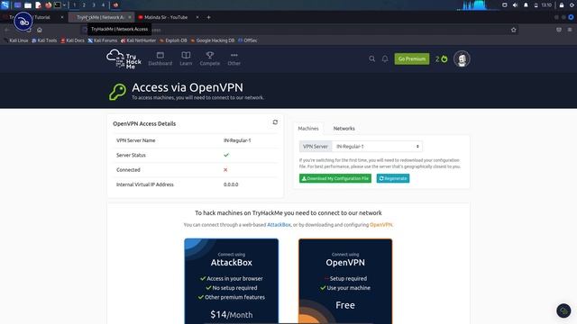577x324 pixels.
Task: Open the Google Hacking DB bookmark
Action: (x=213, y=40)
